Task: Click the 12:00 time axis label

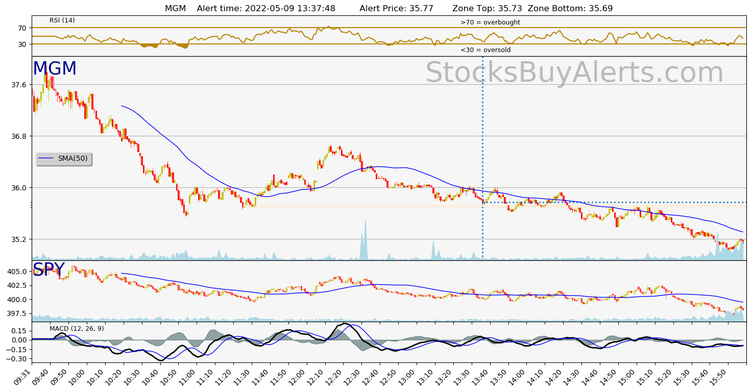Action: 299,377
